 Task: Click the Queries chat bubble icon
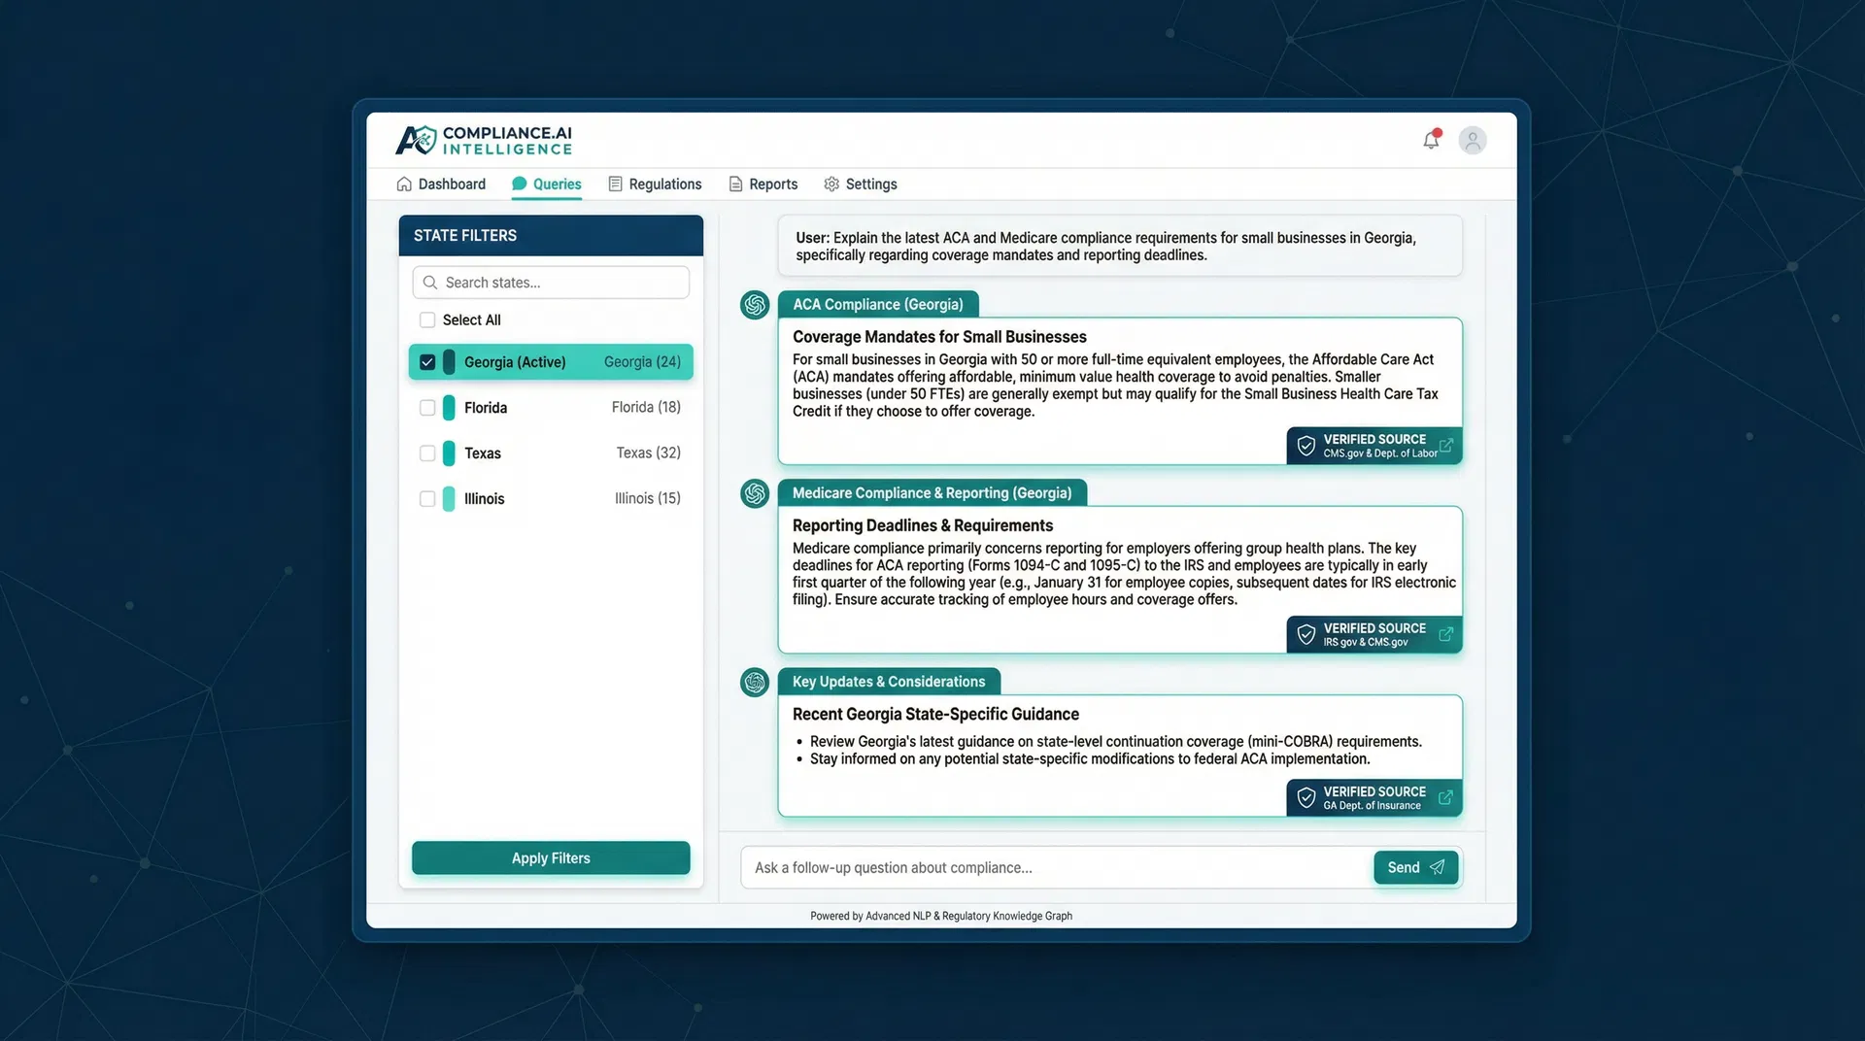[x=520, y=184]
